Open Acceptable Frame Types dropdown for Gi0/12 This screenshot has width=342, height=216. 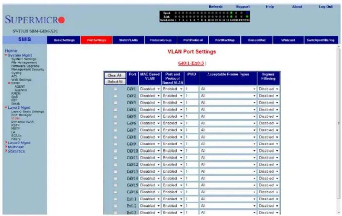click(x=228, y=165)
